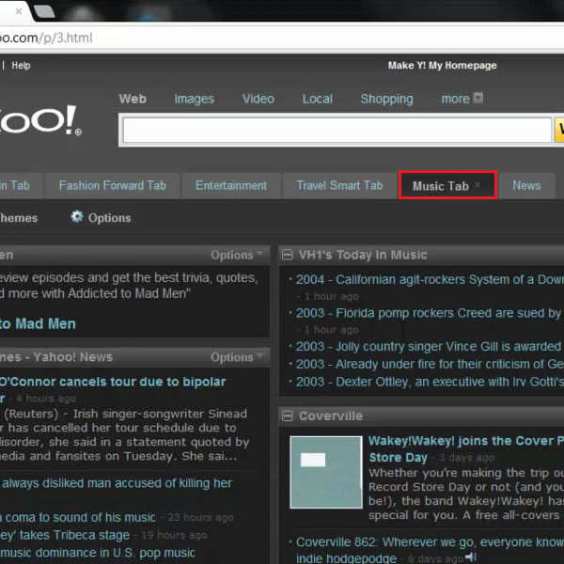Click the Addicted to Mad Men description text

129,286
